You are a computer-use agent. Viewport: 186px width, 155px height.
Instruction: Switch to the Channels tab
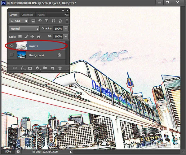point(27,15)
